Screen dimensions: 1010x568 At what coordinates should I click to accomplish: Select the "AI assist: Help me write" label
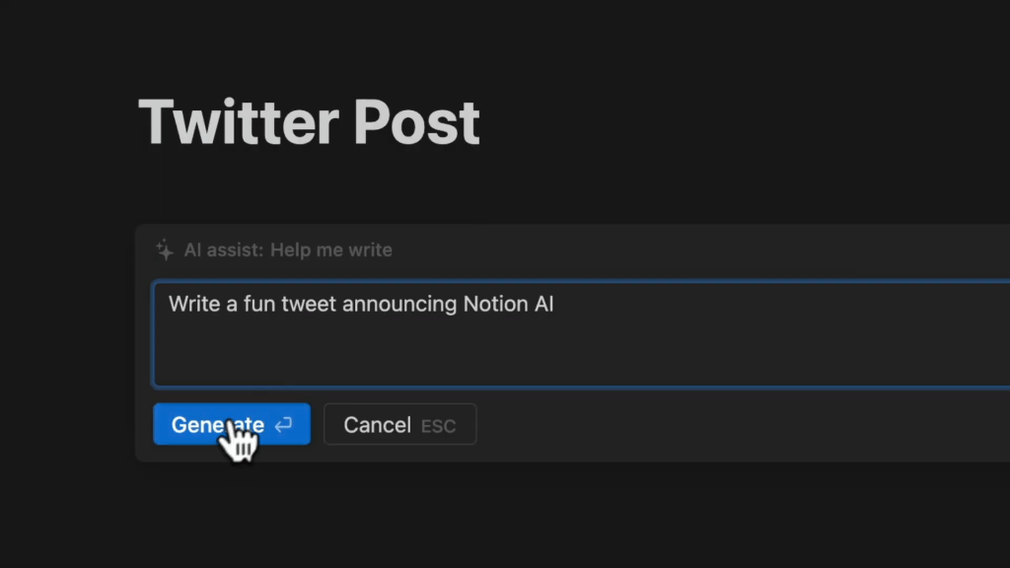[x=287, y=250]
